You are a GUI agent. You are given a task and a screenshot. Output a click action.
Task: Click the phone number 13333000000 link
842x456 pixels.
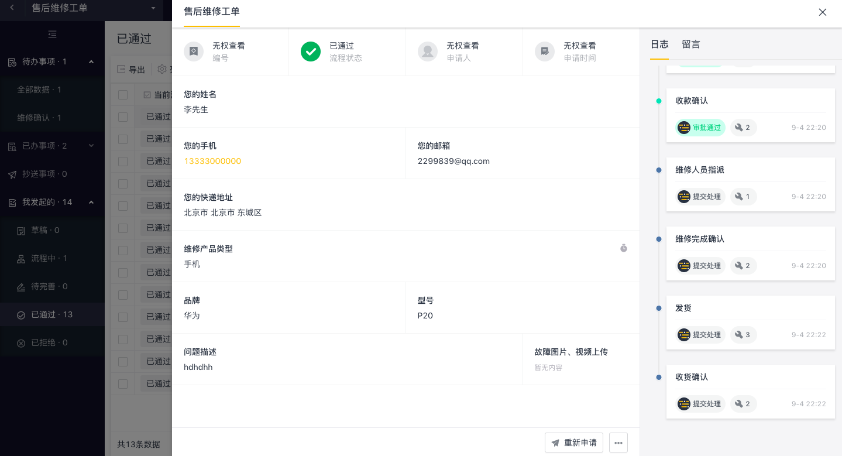212,161
